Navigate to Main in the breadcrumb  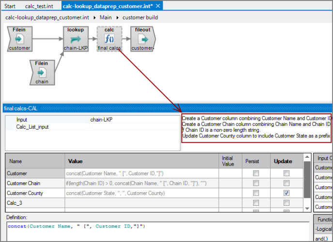click(x=106, y=17)
